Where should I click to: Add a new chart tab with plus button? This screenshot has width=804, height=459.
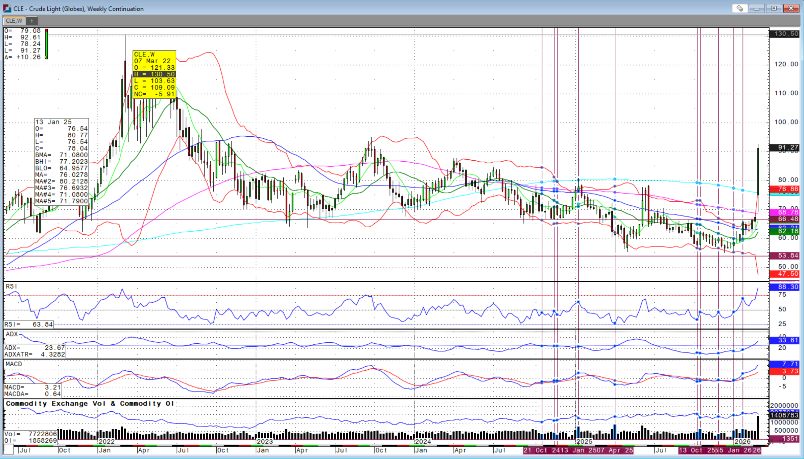click(32, 21)
